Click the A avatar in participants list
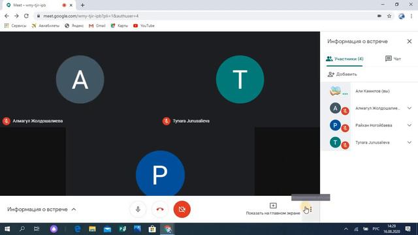418x235 pixels. coord(335,108)
